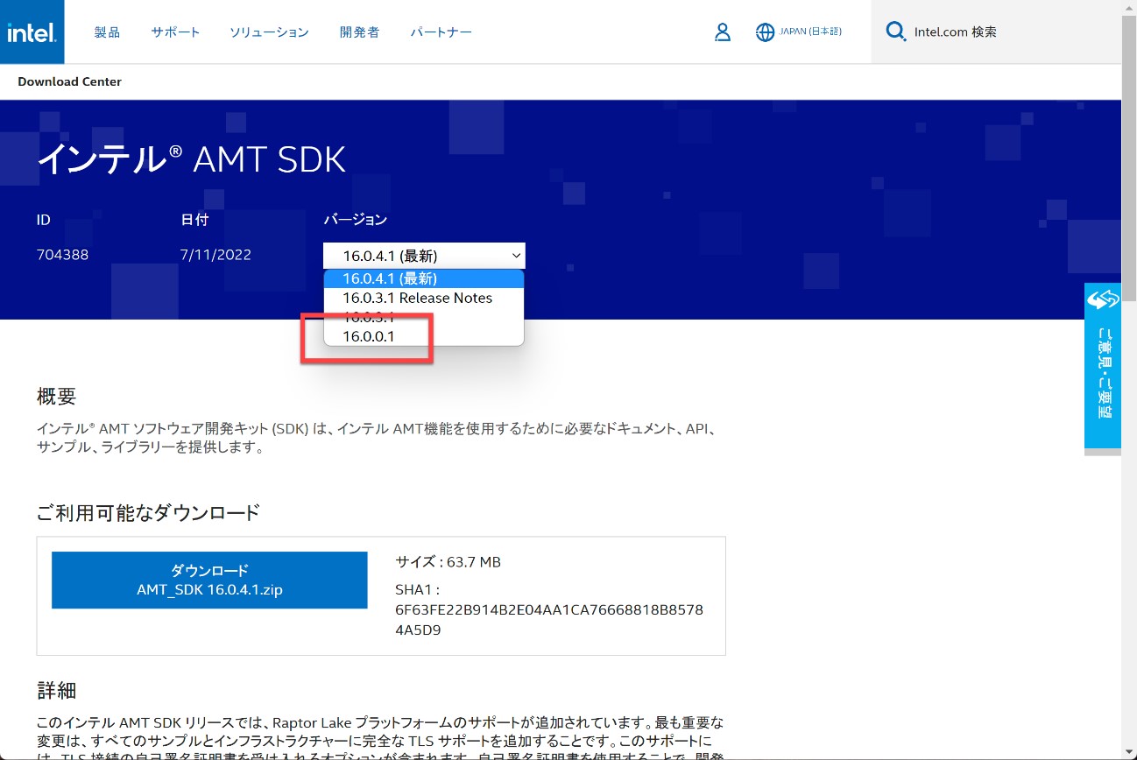Open the パートナー menu
The height and width of the screenshot is (760, 1137).
441,32
